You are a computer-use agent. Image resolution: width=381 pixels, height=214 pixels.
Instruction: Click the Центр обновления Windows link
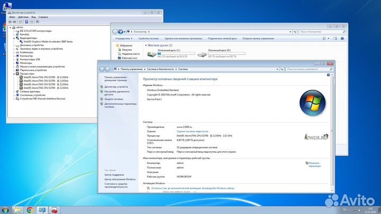(x=120, y=180)
